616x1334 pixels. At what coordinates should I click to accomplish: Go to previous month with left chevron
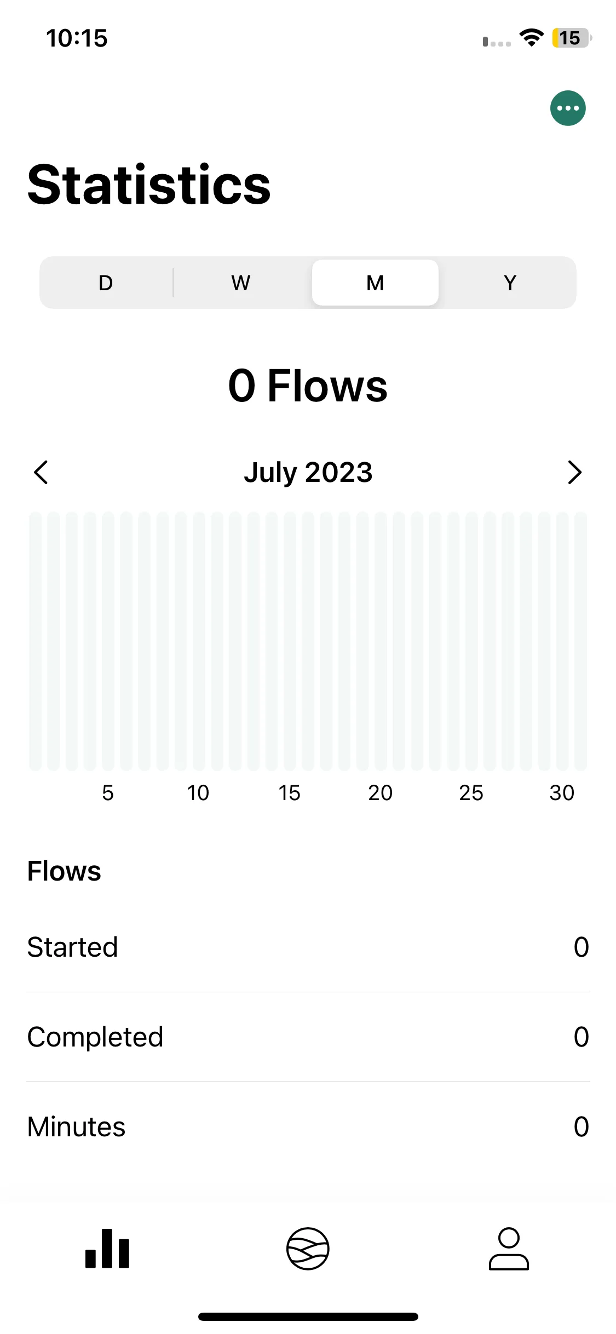click(x=41, y=472)
